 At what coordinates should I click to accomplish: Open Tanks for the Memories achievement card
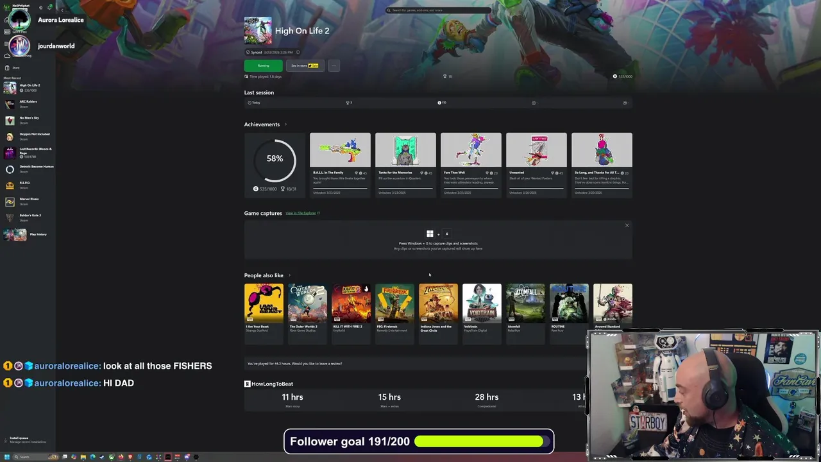point(405,165)
